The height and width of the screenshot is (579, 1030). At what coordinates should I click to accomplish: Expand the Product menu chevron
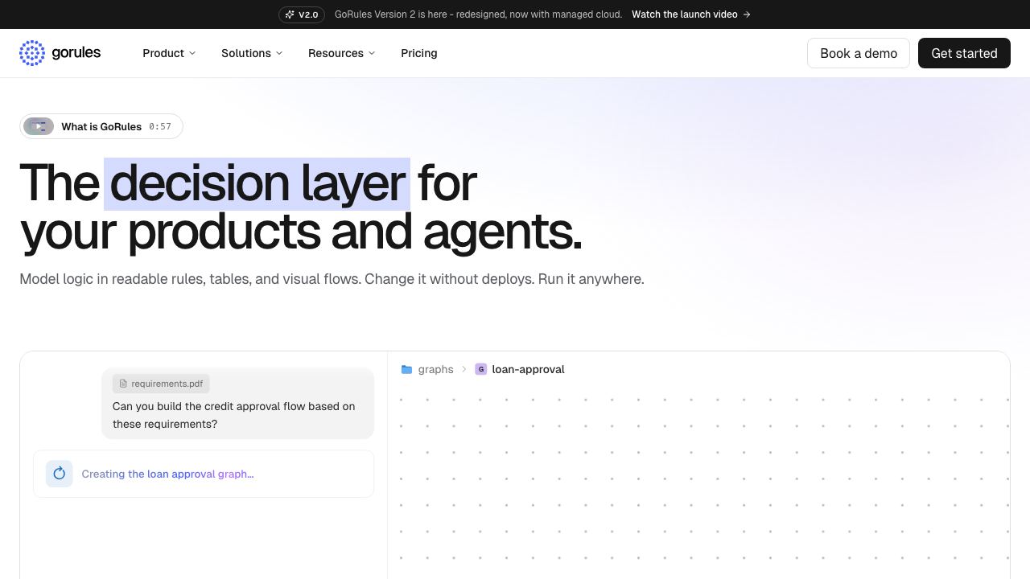192,53
